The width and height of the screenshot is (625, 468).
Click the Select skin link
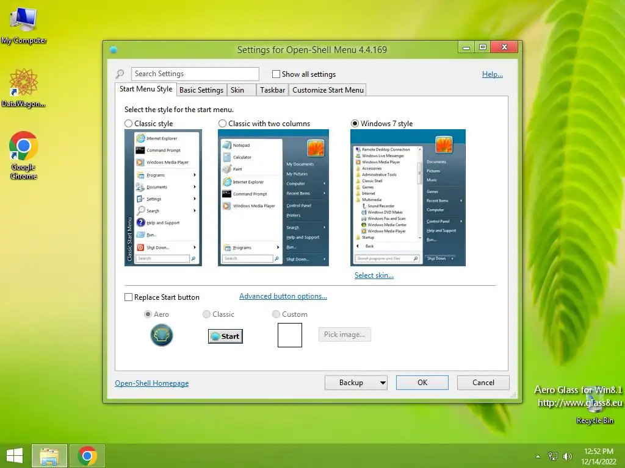click(374, 275)
